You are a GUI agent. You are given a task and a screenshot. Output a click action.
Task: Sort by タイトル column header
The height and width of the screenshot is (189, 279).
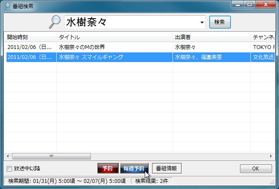coord(114,37)
